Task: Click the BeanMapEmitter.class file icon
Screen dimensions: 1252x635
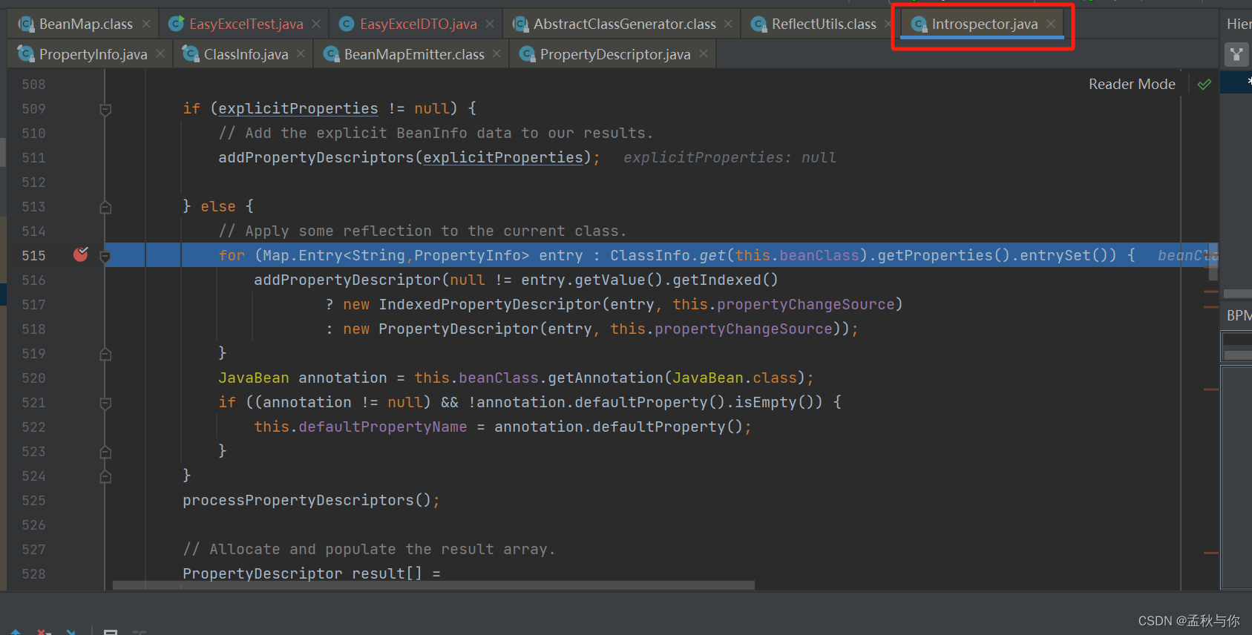Action: tap(331, 54)
